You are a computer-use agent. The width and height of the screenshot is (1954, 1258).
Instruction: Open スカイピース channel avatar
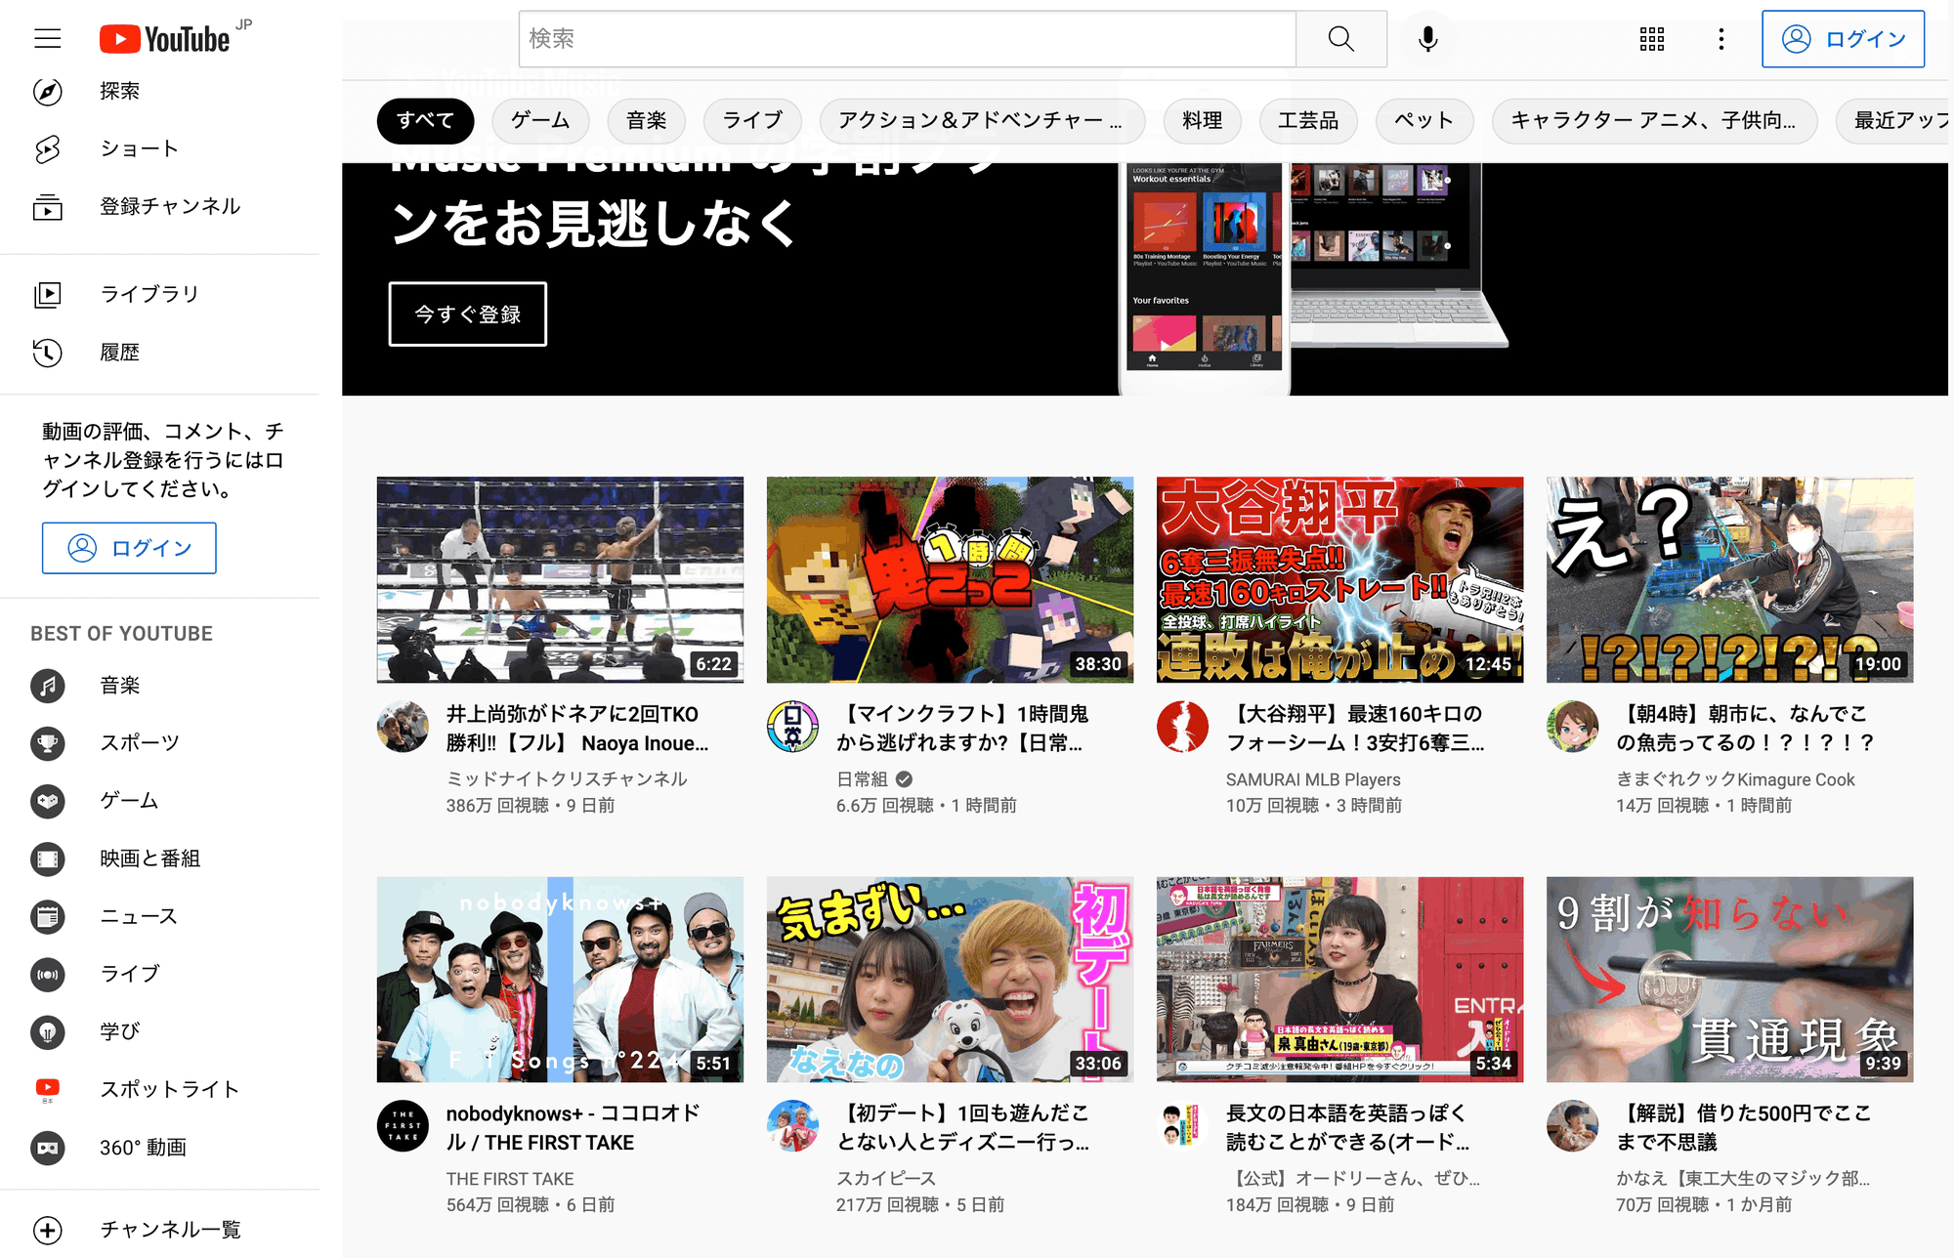pyautogui.click(x=792, y=1126)
